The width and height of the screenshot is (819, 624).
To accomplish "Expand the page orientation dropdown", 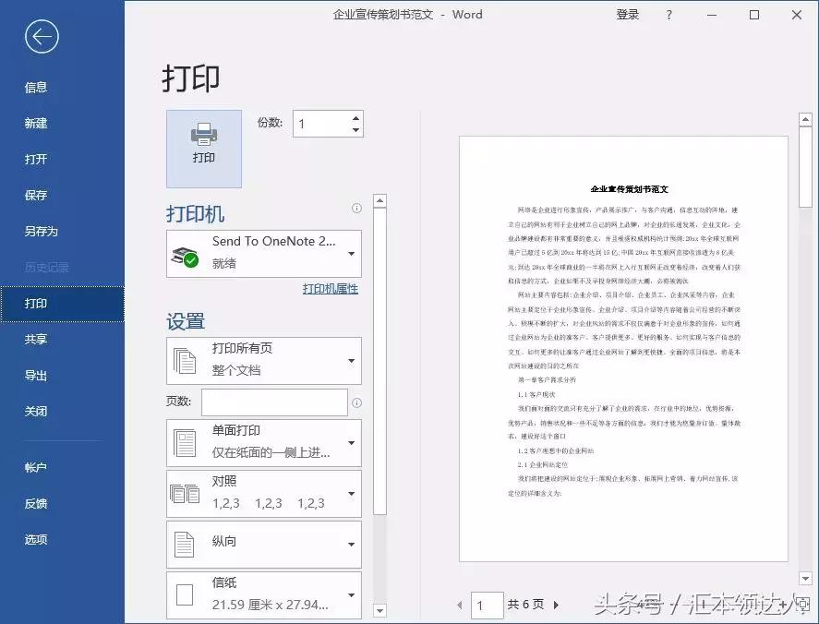I will [353, 545].
